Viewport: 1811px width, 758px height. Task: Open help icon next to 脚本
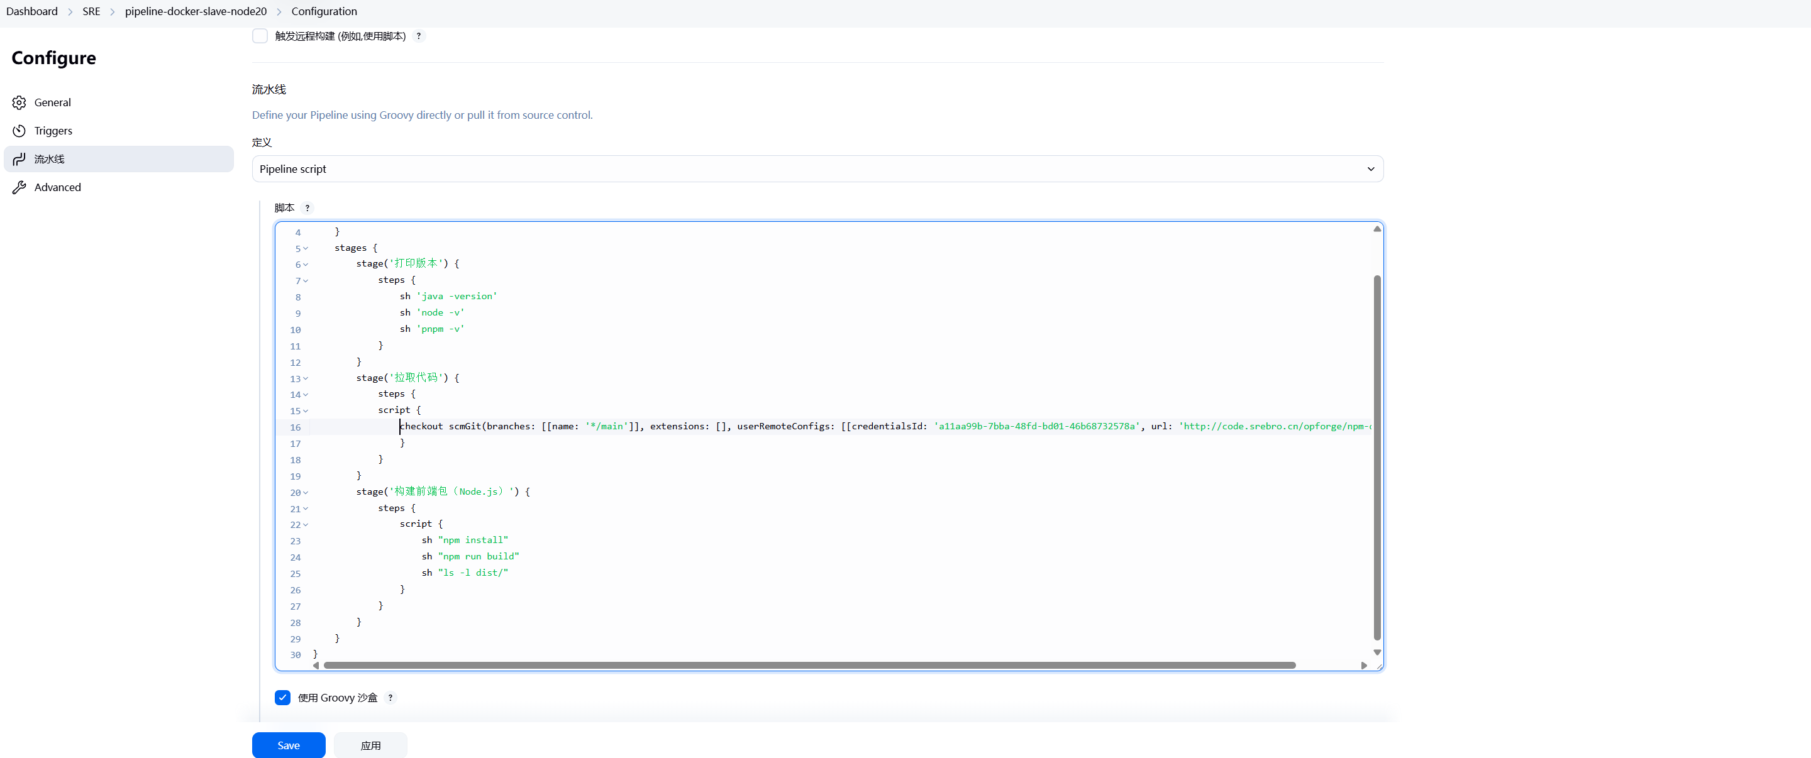pyautogui.click(x=307, y=208)
